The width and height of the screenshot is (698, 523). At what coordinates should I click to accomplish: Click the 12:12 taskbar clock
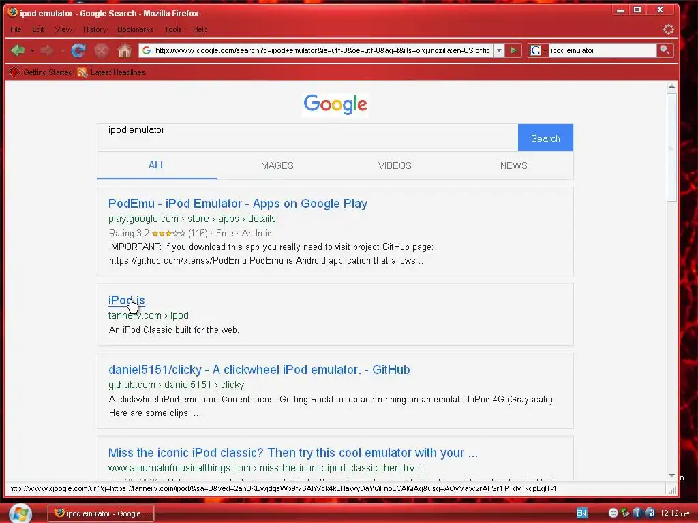point(674,513)
